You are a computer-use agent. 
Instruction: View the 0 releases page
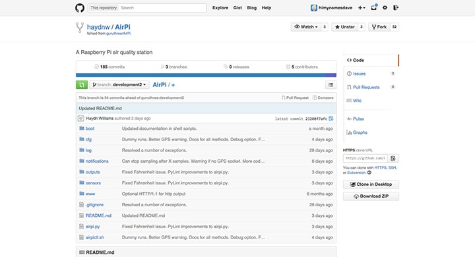click(236, 67)
